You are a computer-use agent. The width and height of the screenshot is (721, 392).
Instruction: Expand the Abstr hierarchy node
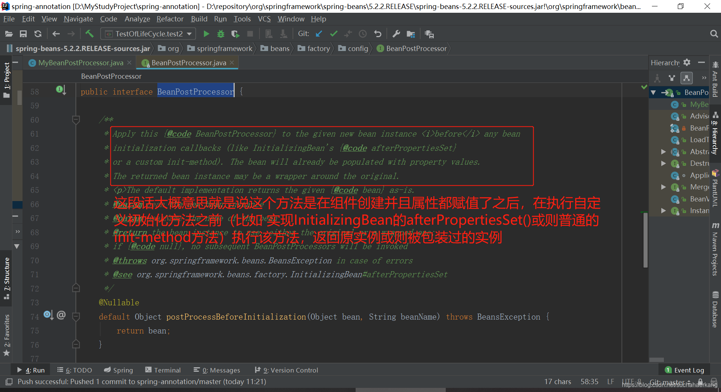coord(664,152)
